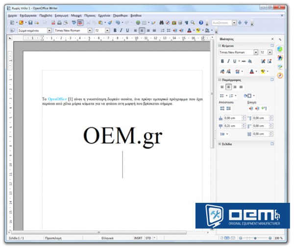Open Times New Roman font dropdown in toolbar
The width and height of the screenshot is (294, 249).
point(90,30)
